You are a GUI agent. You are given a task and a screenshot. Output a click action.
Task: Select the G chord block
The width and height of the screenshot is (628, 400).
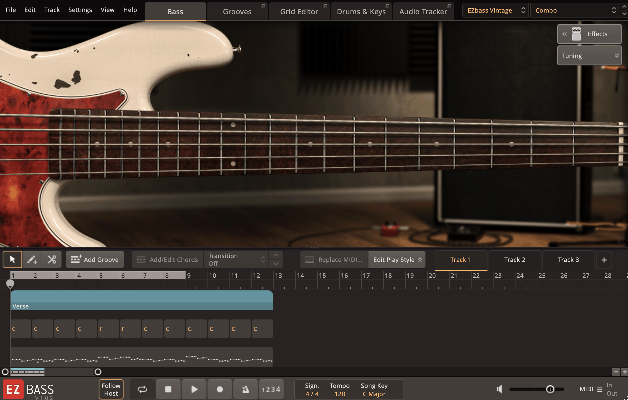[196, 329]
